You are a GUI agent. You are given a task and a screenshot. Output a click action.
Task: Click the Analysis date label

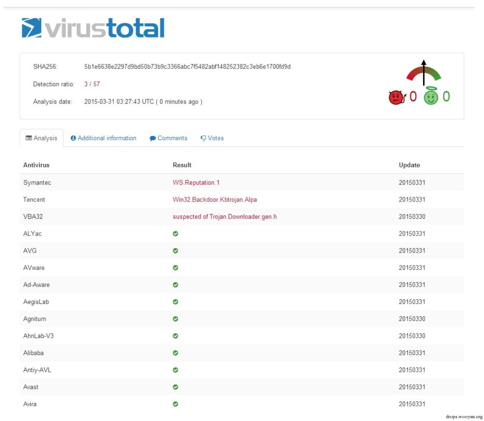click(53, 102)
